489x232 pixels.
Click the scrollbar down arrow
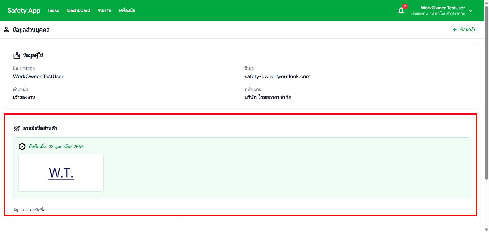click(486, 230)
